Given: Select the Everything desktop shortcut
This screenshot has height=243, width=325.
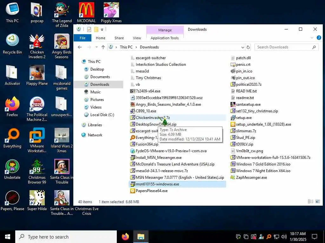Looking at the screenshot, I should pos(12,138).
